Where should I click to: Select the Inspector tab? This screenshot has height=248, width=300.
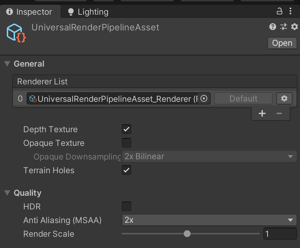[30, 11]
